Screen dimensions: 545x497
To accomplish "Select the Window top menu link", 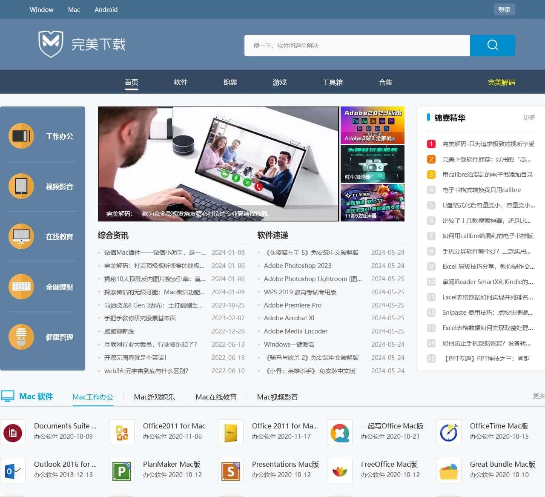I will click(41, 9).
